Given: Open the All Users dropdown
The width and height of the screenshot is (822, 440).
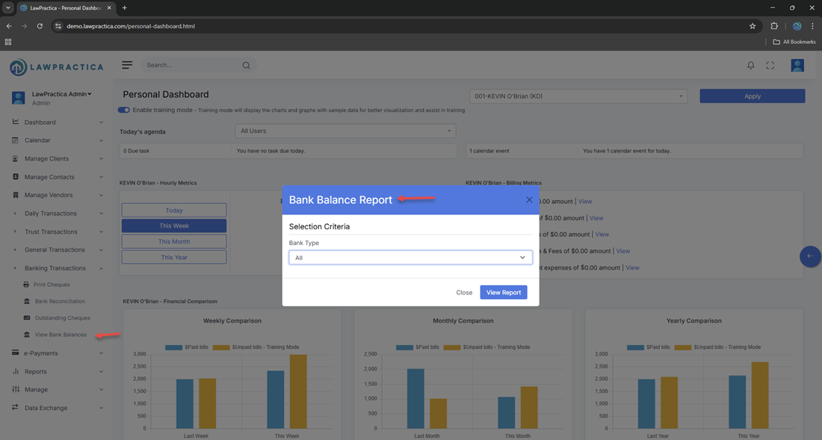Looking at the screenshot, I should coord(344,131).
